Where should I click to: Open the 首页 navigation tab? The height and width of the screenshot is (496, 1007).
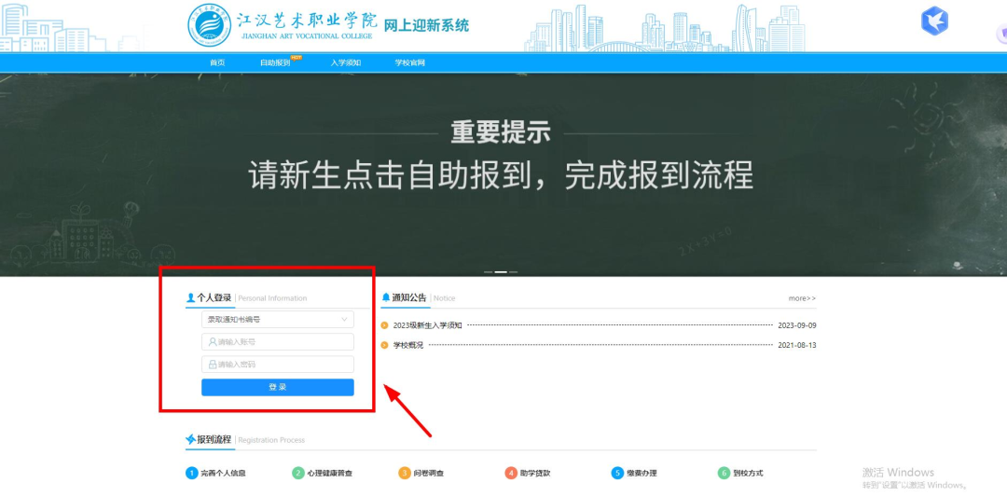click(x=217, y=62)
